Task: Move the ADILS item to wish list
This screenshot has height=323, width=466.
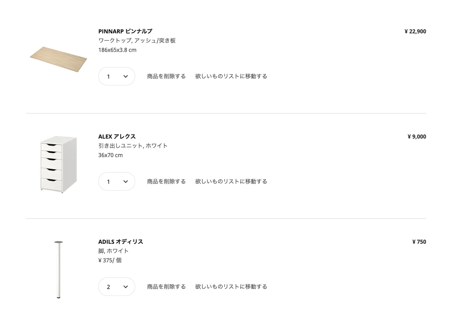Action: (x=231, y=287)
